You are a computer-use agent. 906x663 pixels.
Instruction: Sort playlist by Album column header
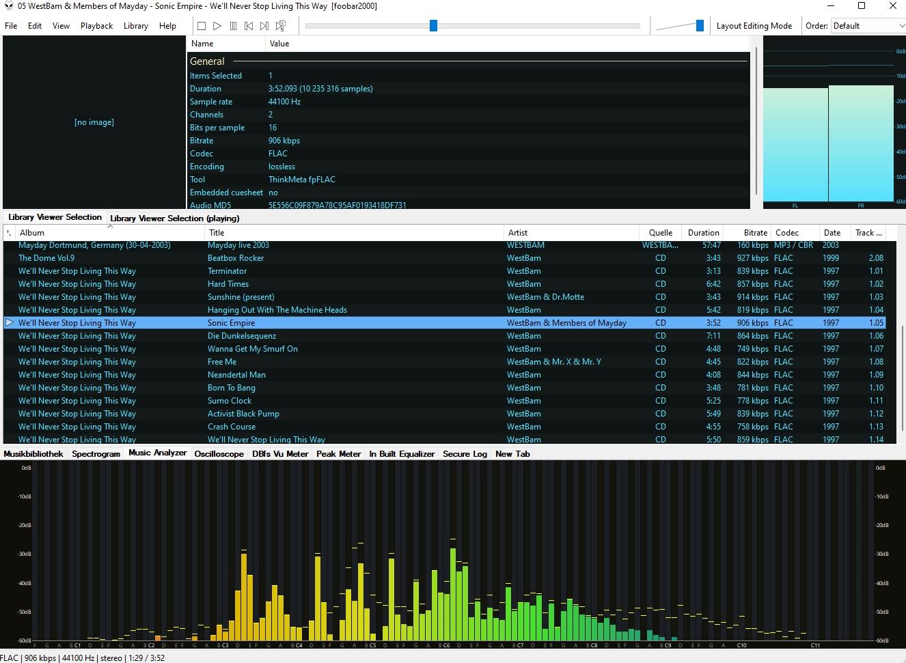(x=109, y=233)
